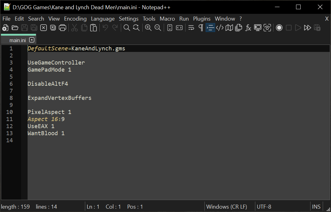Click the UTF-8 encoding status field
Viewport: 331px width, 212px height.
click(264, 206)
